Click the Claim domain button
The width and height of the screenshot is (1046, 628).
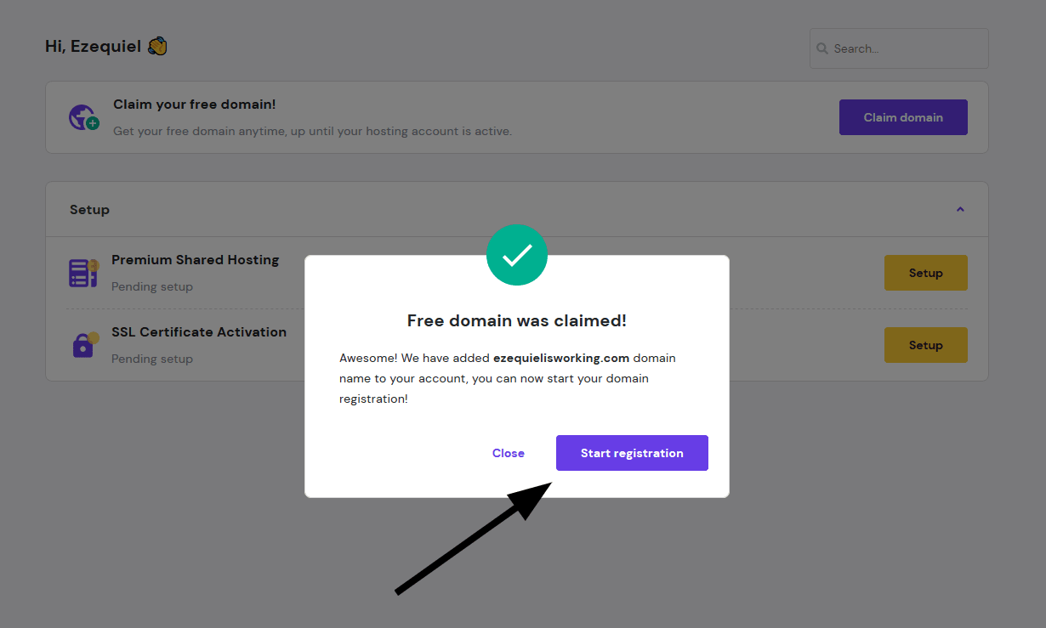tap(903, 117)
